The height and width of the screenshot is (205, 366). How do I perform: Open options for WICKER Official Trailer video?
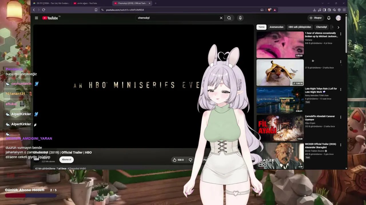(341, 145)
